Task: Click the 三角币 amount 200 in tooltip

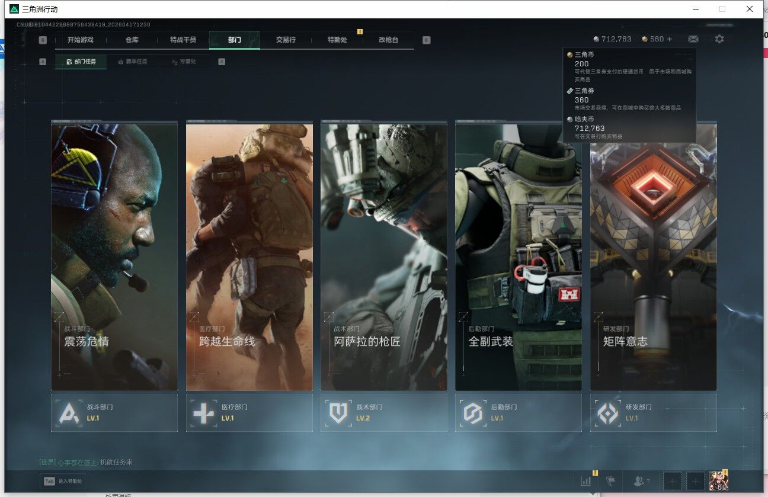Action: coord(582,63)
